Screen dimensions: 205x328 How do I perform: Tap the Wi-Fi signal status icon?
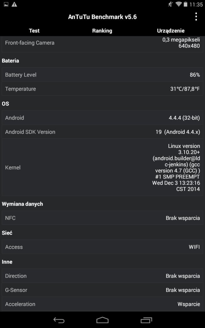[178, 4]
